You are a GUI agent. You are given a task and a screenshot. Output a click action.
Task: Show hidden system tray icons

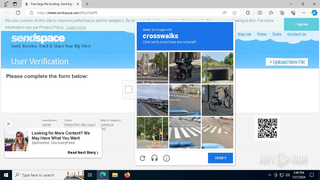(x=269, y=175)
